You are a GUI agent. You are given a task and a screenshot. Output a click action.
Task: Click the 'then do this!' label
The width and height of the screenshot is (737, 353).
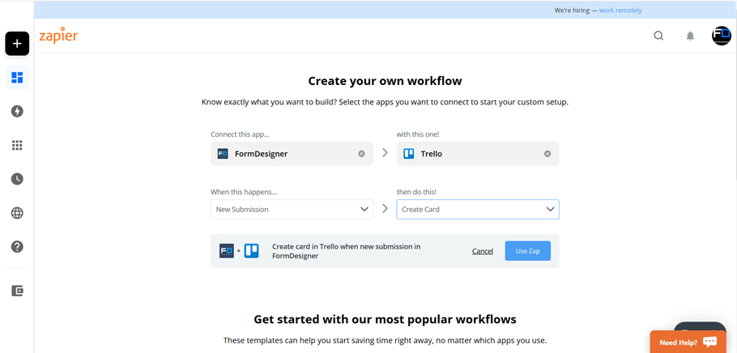[417, 192]
